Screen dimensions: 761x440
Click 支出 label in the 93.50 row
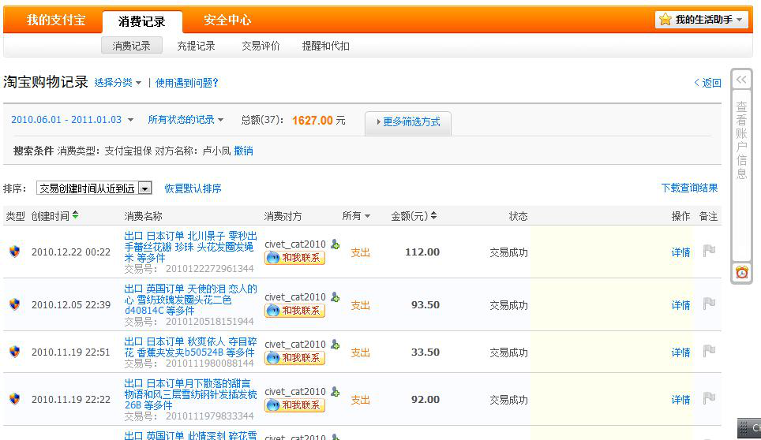[360, 305]
